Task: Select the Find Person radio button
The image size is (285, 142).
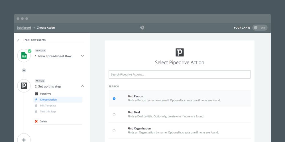Action: 114,99
